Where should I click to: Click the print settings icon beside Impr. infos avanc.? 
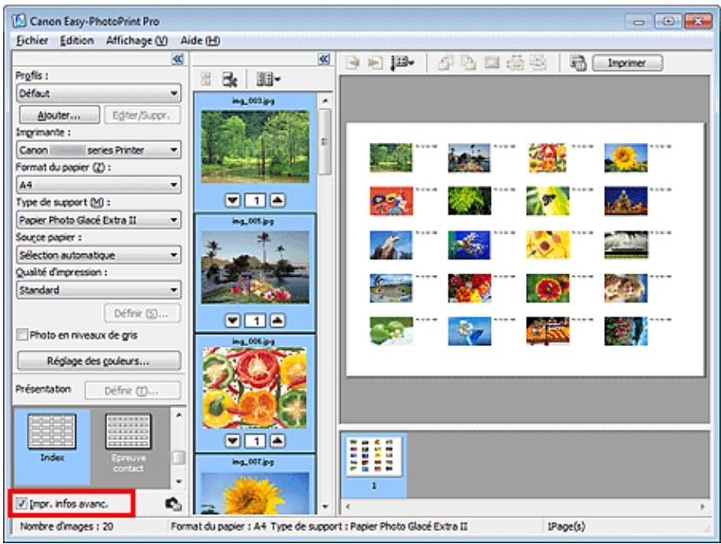tap(174, 504)
